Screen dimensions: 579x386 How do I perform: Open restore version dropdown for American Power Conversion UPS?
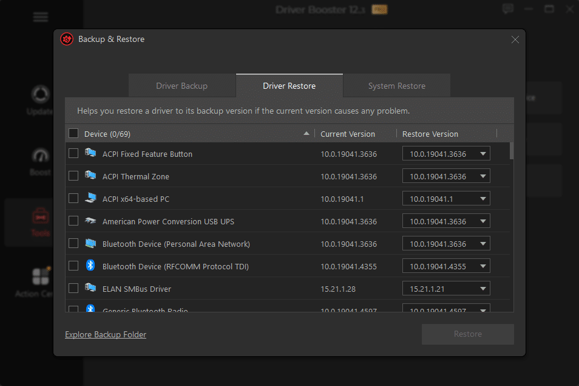point(446,221)
